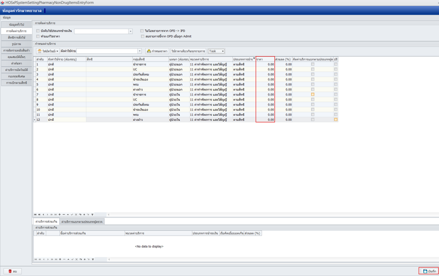Toggle คิดค่าบริการแยก checkbox in row 7
The width and height of the screenshot is (439, 276).
(313, 95)
